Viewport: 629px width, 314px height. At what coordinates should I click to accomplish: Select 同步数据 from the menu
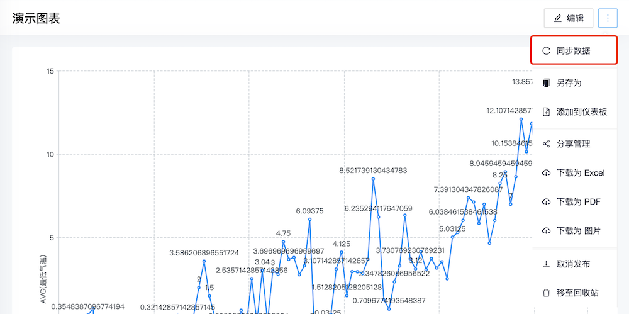573,51
